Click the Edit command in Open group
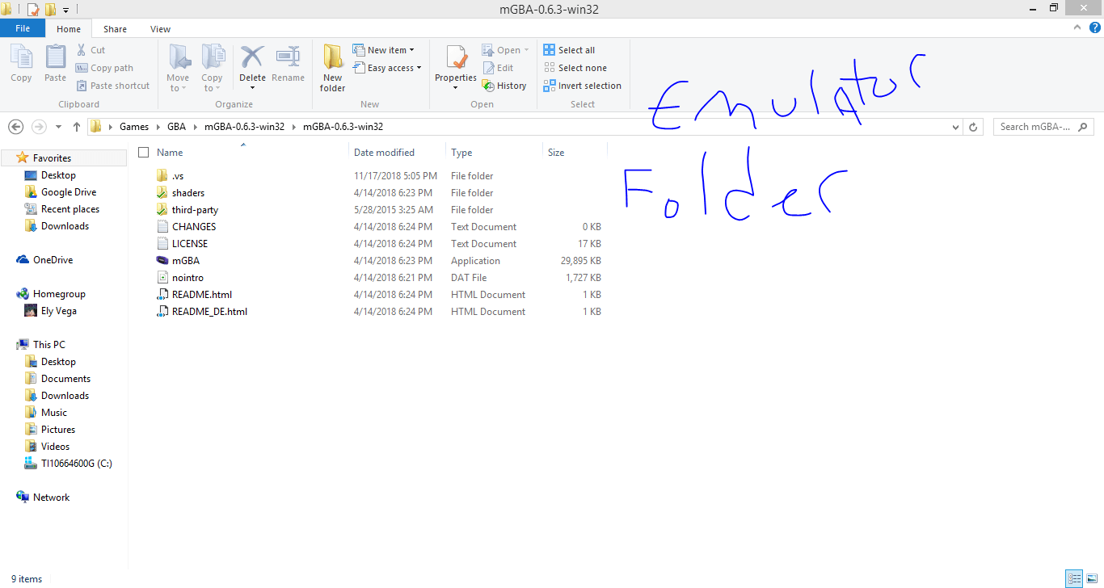 click(x=498, y=68)
